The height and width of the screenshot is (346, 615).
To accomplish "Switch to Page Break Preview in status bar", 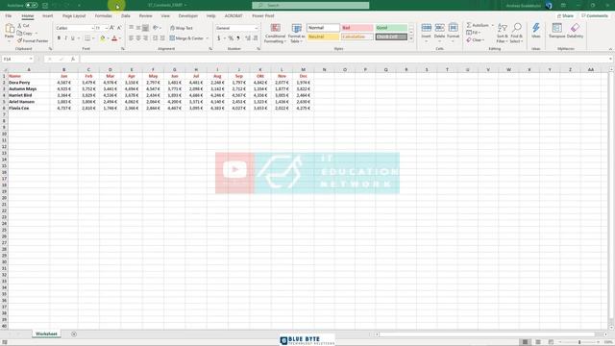I will [x=551, y=342].
